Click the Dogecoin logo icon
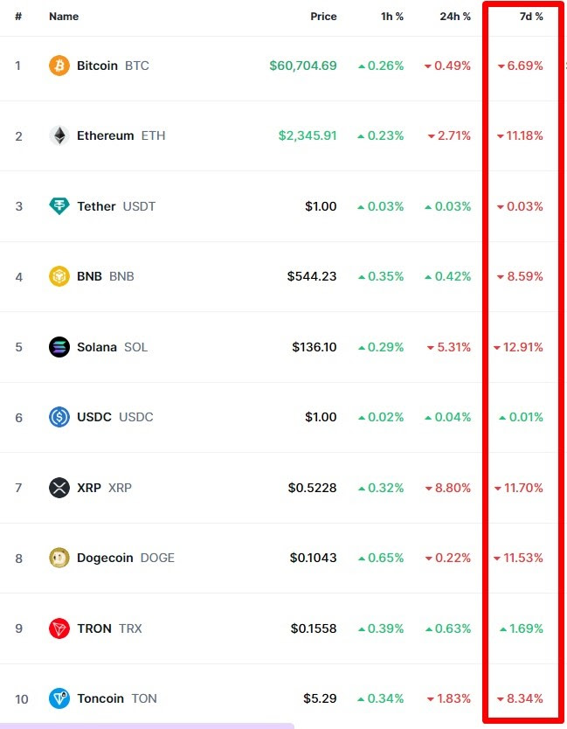This screenshot has height=729, width=567. pos(59,558)
